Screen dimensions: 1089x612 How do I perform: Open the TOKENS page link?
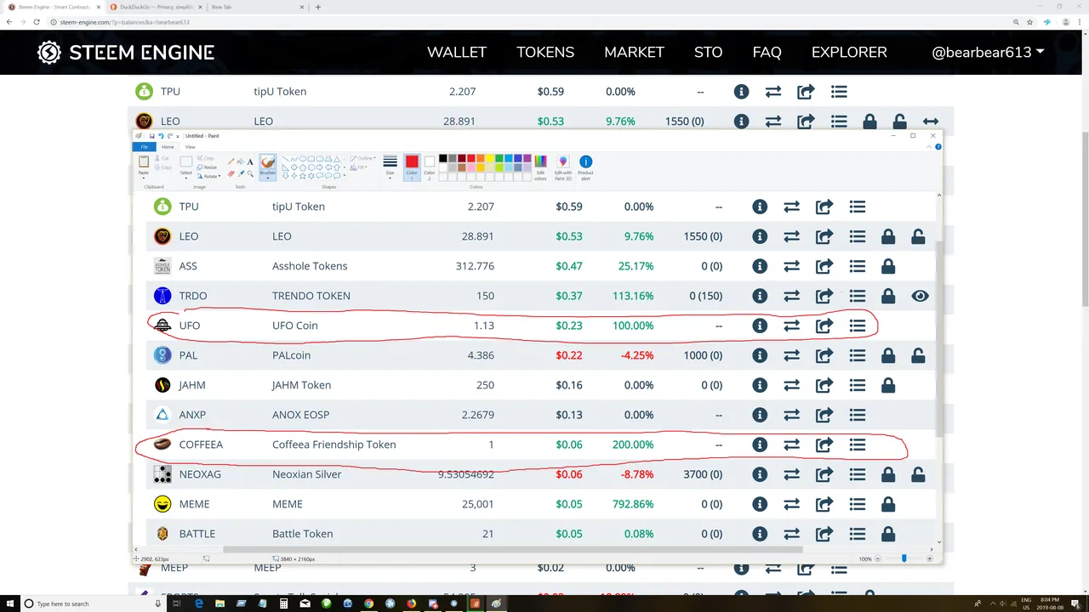point(545,52)
